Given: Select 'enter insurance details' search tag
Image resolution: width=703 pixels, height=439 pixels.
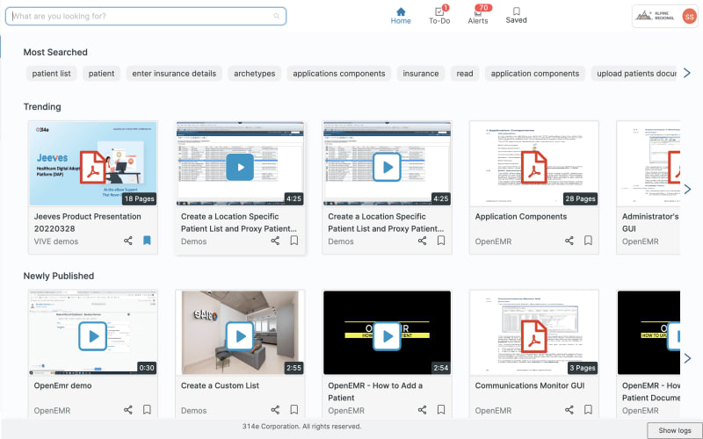Looking at the screenshot, I should pyautogui.click(x=174, y=74).
